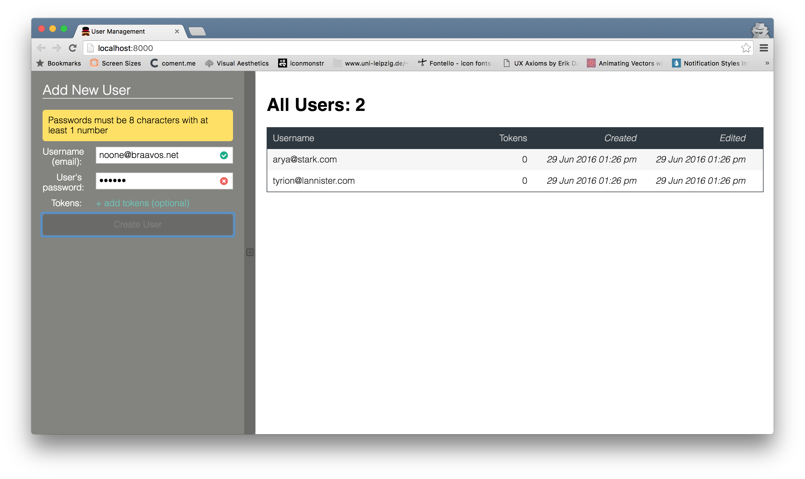The height and width of the screenshot is (479, 805).
Task: Collapse the sidebar with the arrow icon
Action: pos(250,252)
